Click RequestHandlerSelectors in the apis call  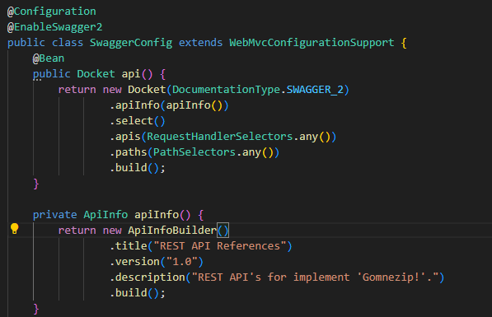(x=220, y=137)
